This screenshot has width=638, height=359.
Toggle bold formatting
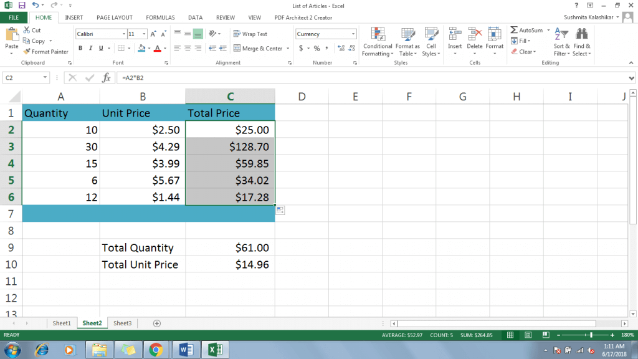pos(80,48)
